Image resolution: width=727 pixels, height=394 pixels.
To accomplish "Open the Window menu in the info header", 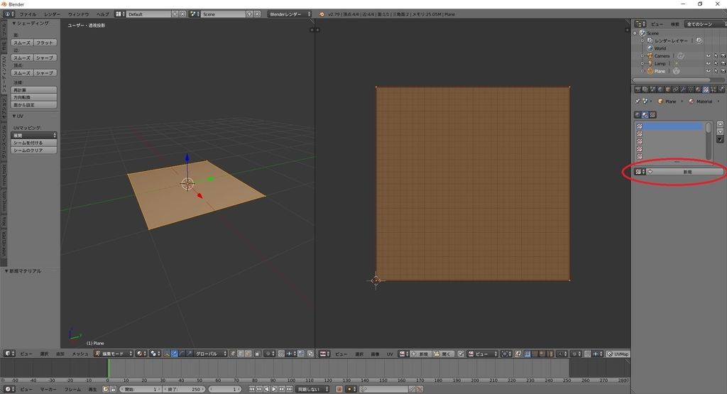I will (78, 14).
